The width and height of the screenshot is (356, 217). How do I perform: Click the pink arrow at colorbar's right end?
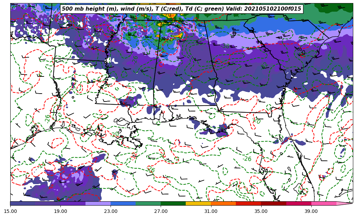coord(344,203)
